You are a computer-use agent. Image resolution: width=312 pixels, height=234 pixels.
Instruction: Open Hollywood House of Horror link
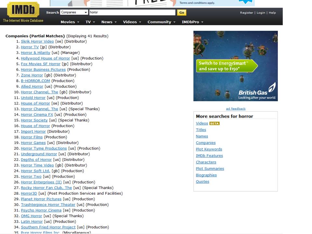(45, 58)
